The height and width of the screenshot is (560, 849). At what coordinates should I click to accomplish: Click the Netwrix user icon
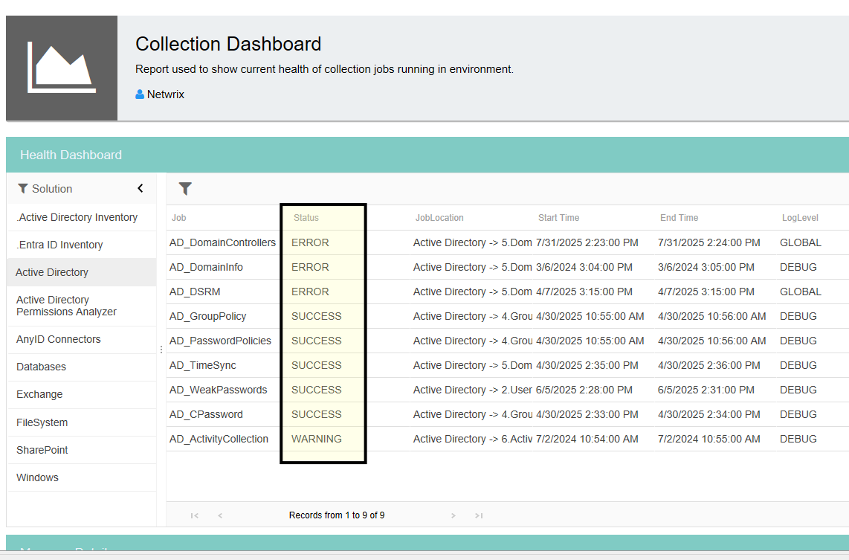[140, 94]
